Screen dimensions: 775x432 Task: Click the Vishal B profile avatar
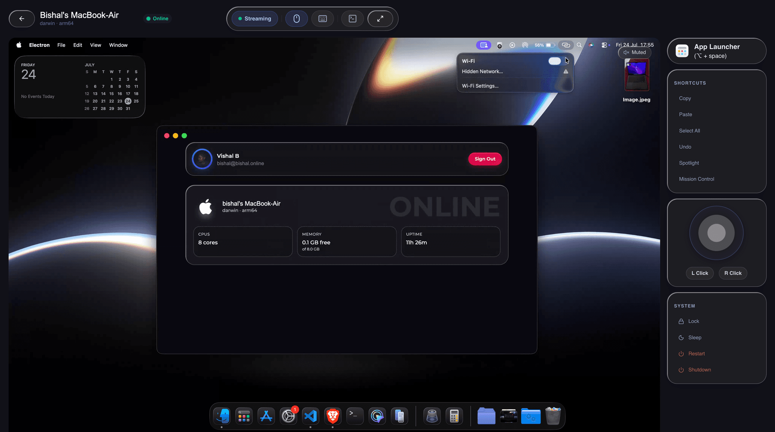point(202,159)
